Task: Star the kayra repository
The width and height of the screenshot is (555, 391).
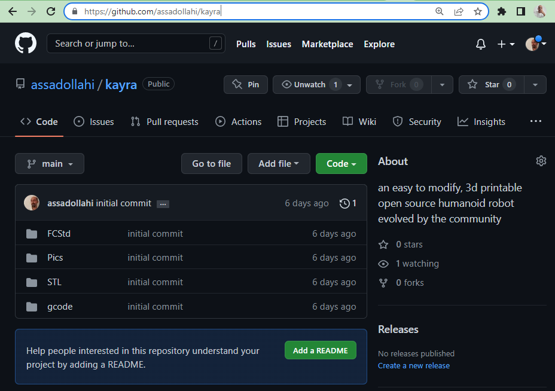Action: pos(491,84)
